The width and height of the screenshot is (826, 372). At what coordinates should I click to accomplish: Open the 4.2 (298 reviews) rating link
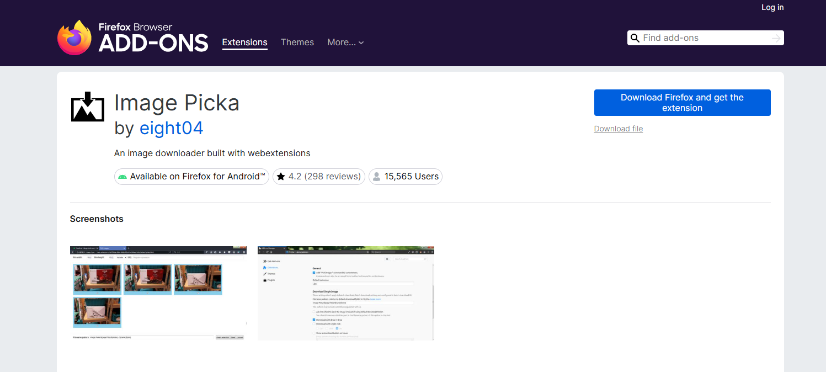click(319, 177)
